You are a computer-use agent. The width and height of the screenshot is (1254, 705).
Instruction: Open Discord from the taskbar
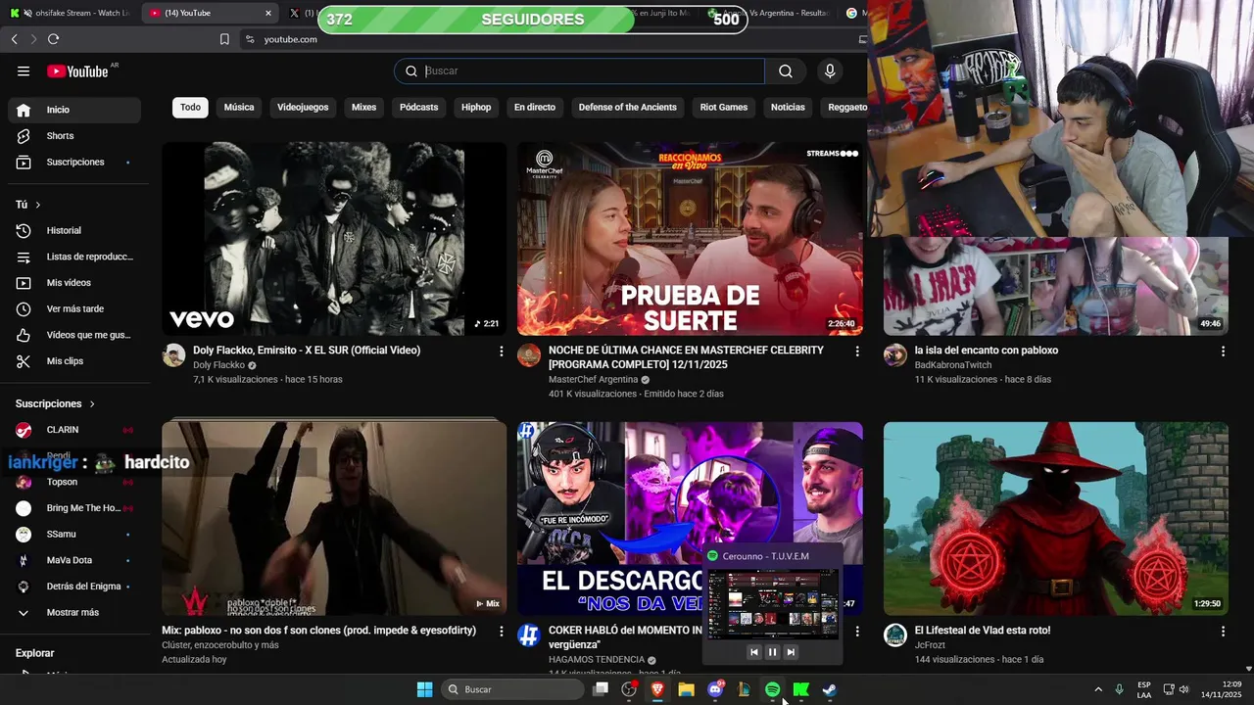(x=715, y=689)
